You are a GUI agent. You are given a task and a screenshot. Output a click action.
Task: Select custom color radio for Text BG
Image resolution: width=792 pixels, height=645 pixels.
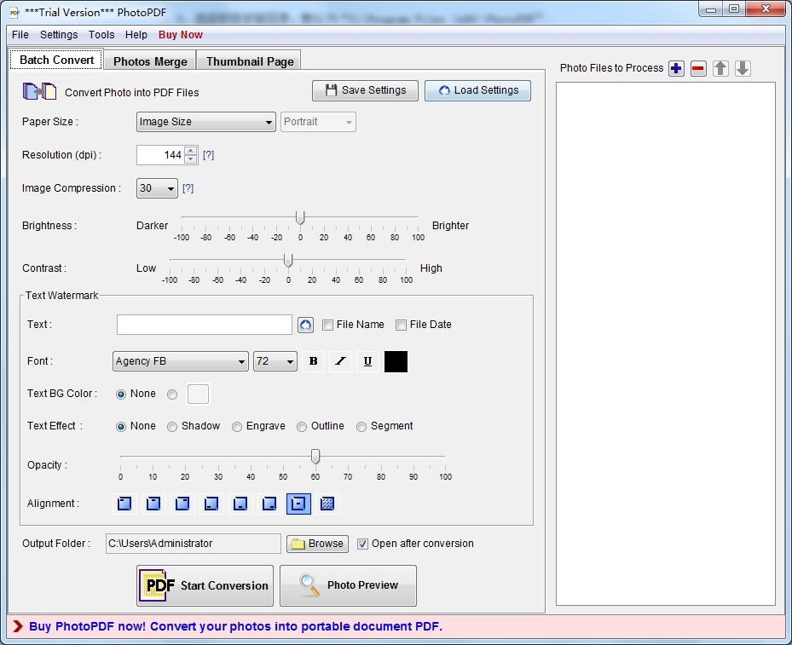point(172,394)
